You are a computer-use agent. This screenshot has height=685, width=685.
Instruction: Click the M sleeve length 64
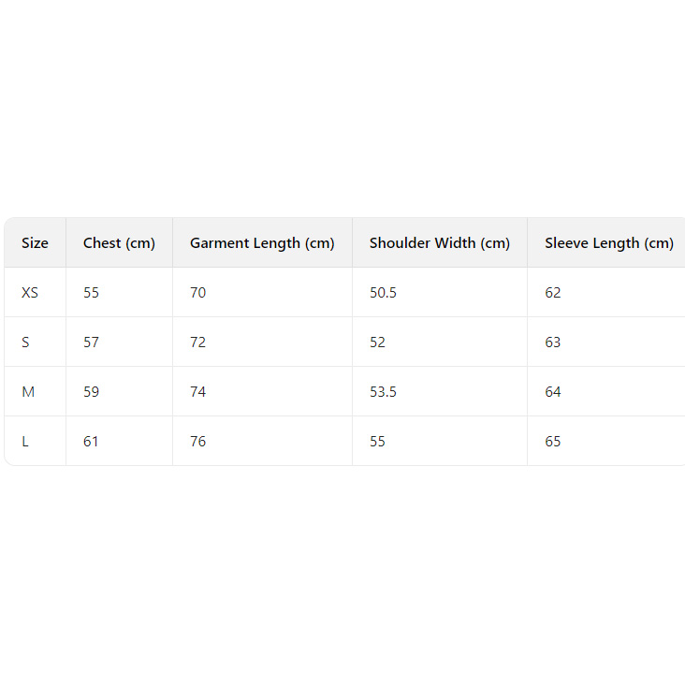(x=553, y=392)
